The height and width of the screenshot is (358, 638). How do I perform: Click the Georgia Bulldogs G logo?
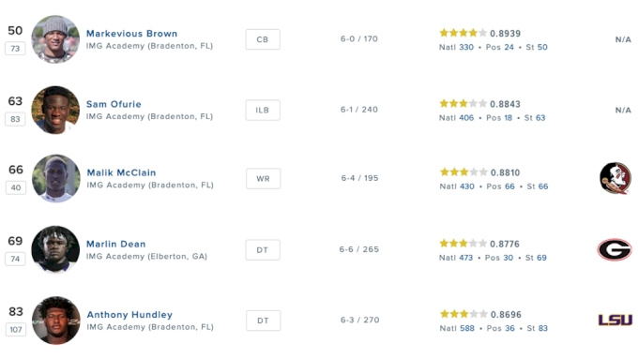tap(615, 249)
